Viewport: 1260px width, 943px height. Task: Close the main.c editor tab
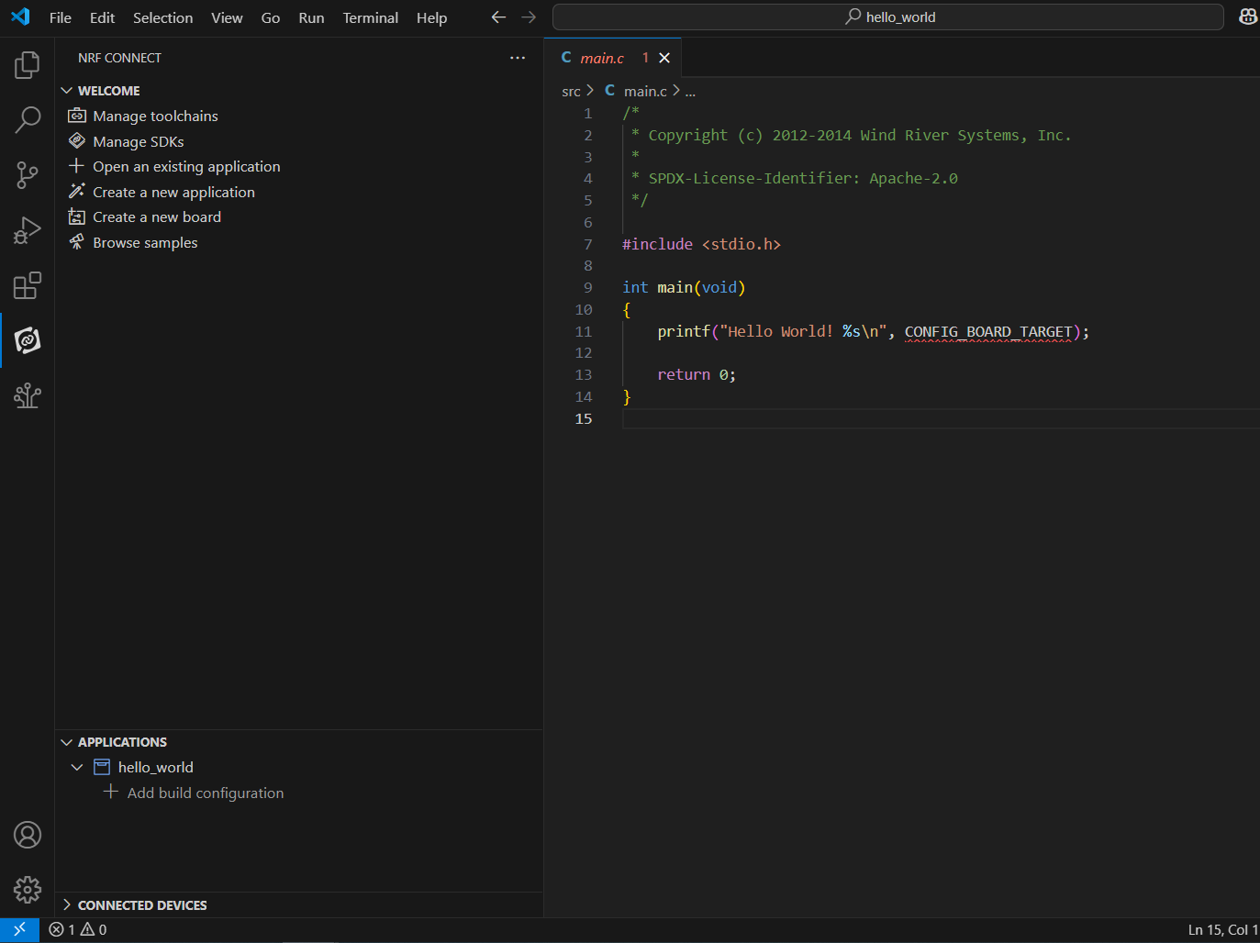pyautogui.click(x=664, y=58)
